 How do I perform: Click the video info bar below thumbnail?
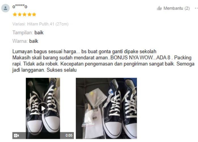[x=43, y=135]
